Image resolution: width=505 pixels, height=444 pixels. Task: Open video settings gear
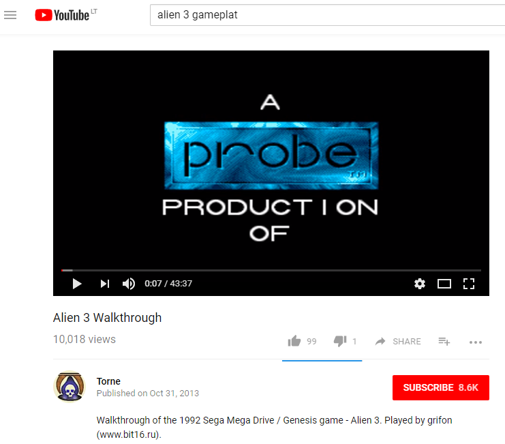point(419,284)
